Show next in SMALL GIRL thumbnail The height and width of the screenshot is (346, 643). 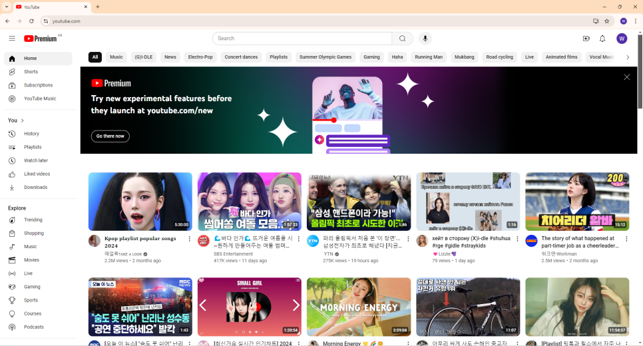coord(296,305)
